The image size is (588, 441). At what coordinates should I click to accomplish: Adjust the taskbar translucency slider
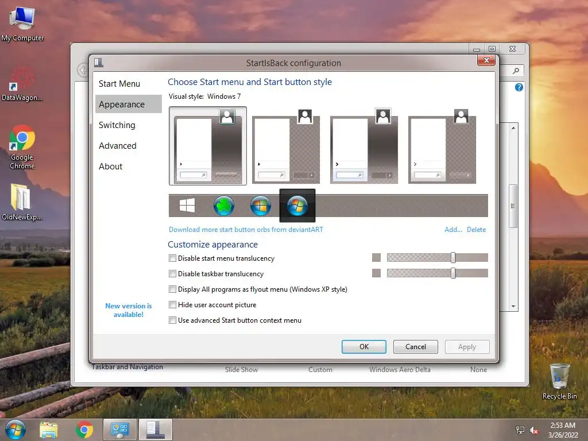click(453, 273)
